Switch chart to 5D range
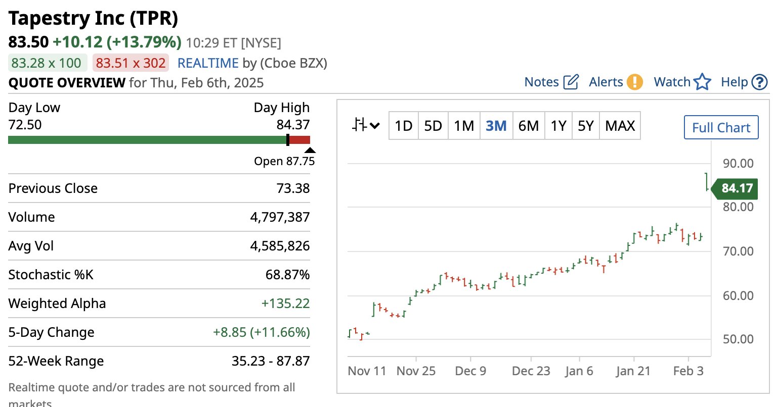 pyautogui.click(x=433, y=126)
